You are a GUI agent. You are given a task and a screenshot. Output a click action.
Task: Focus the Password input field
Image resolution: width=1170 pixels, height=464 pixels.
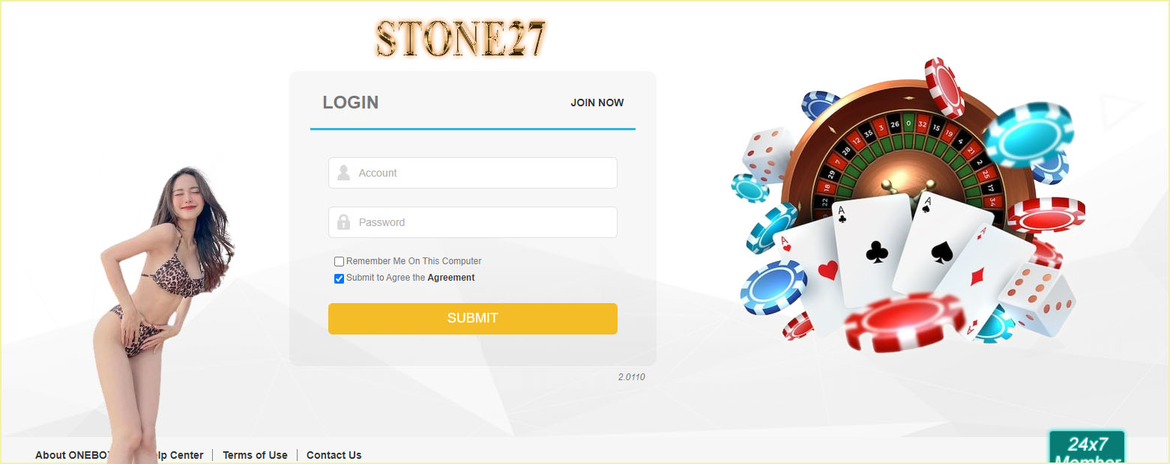[x=473, y=222]
